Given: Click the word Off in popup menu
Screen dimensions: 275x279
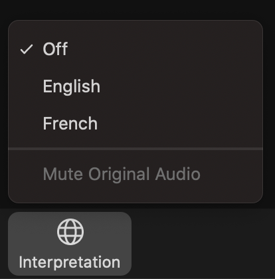Looking at the screenshot, I should tap(55, 49).
